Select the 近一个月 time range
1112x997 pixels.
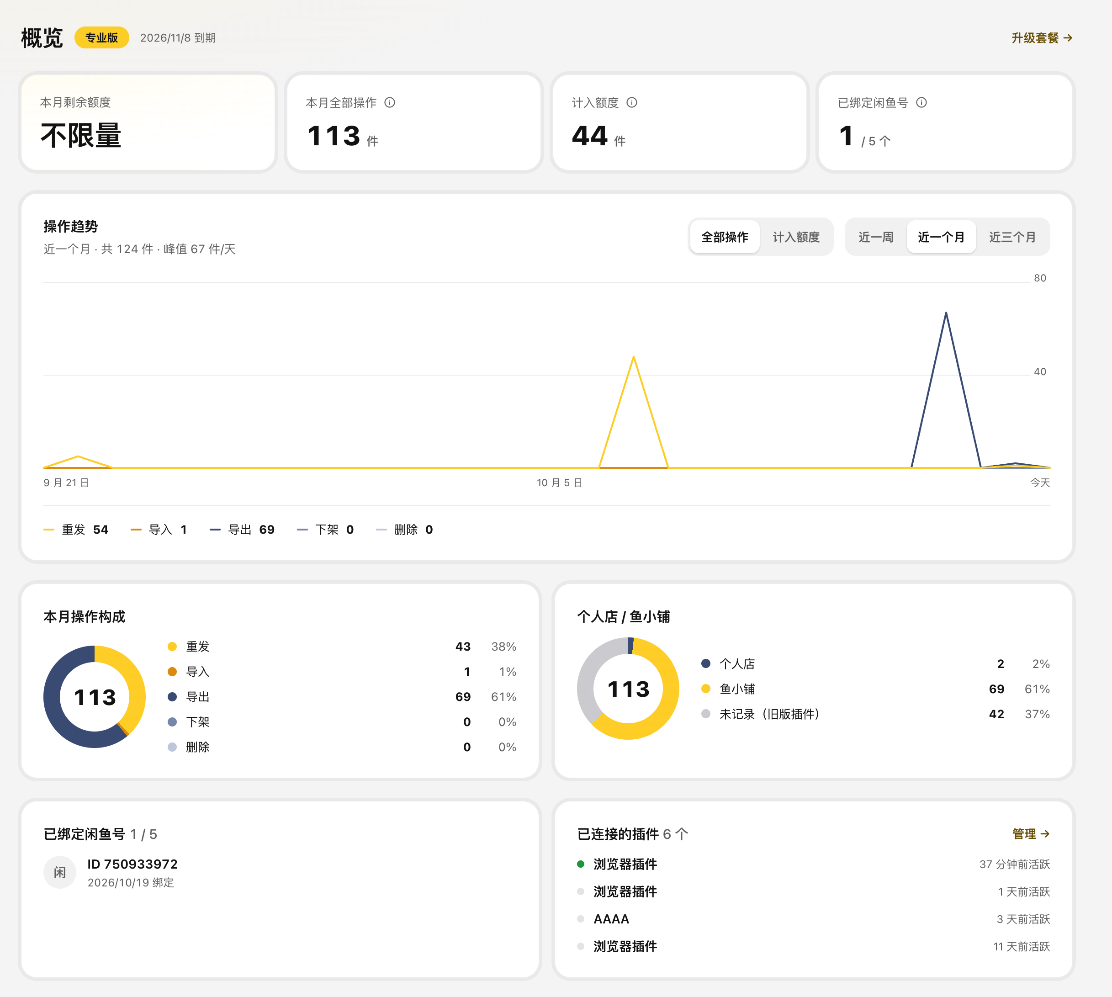tap(941, 237)
